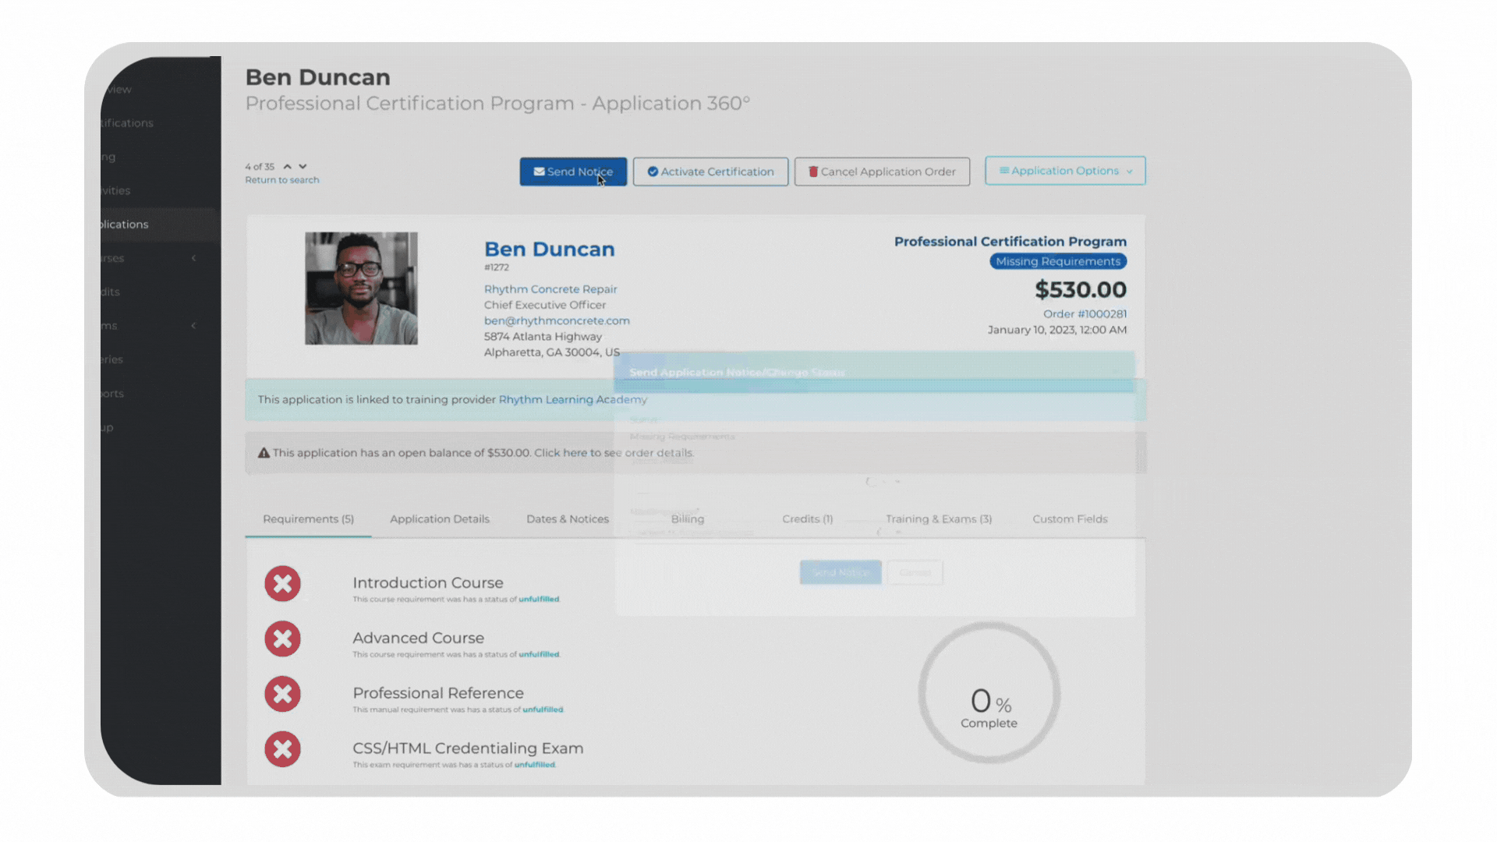
Task: Open the Custom Fields tab
Action: point(1070,519)
